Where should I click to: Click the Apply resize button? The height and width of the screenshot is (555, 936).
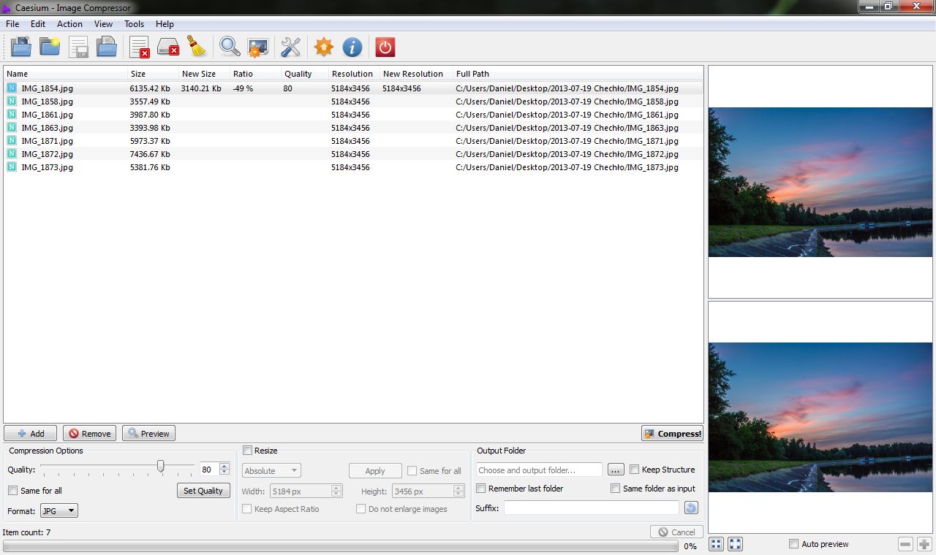coord(375,471)
